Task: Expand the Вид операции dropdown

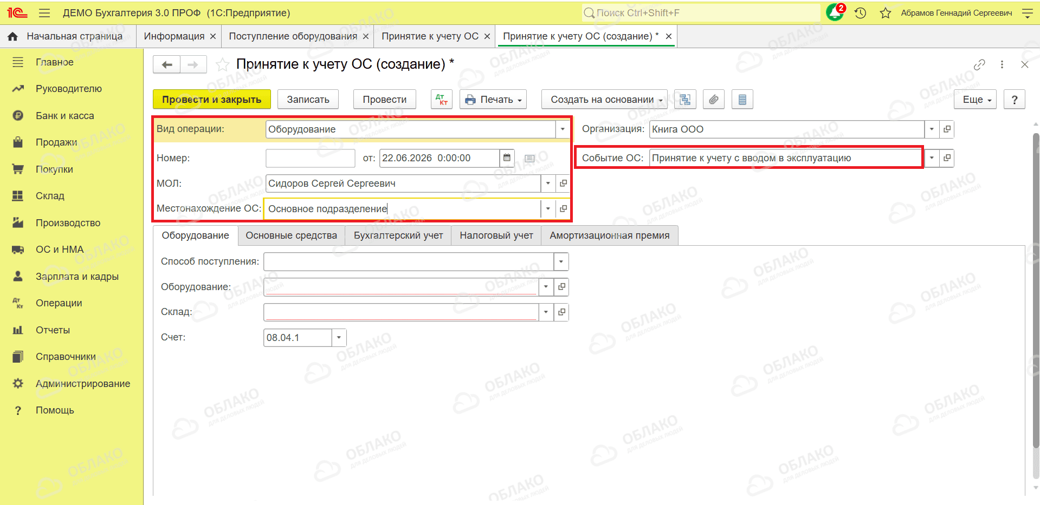Action: pos(563,129)
